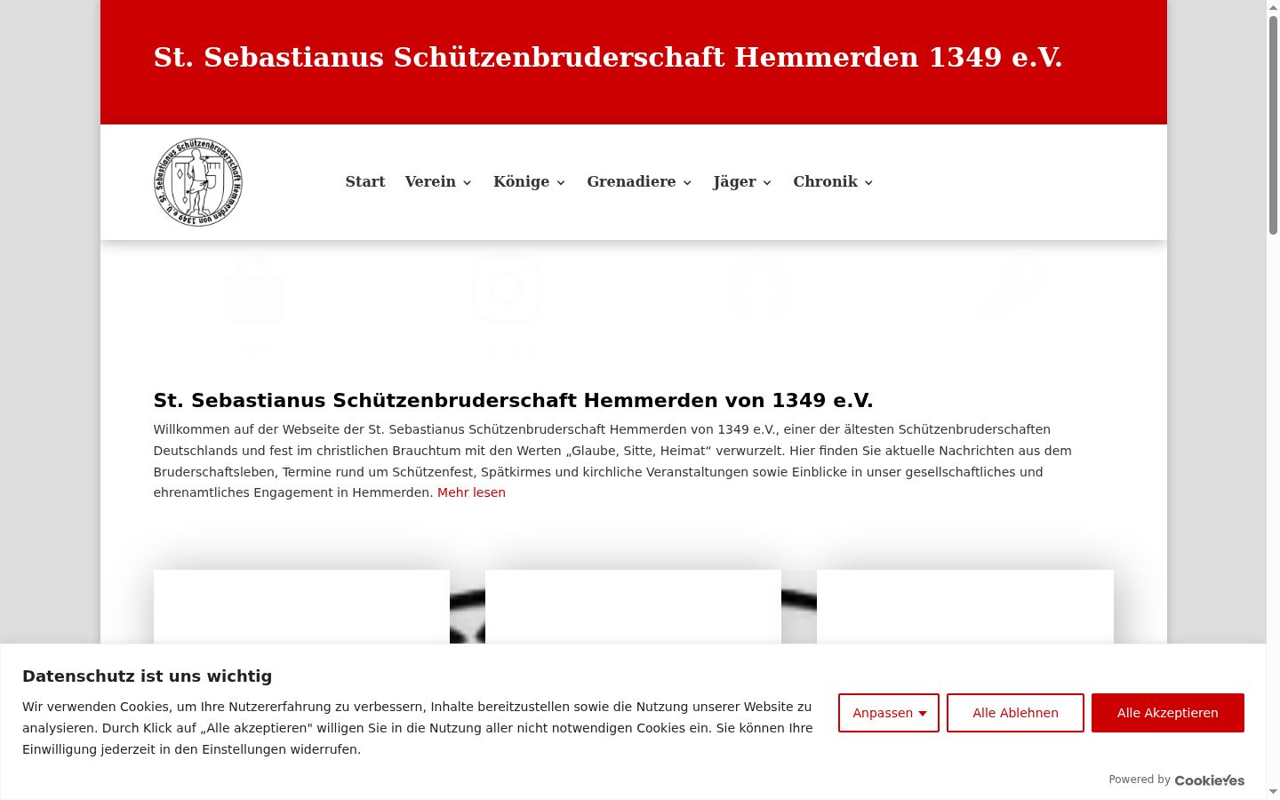Expand the Anpassen cookie options
Viewport: 1280px width, 800px height.
(889, 713)
